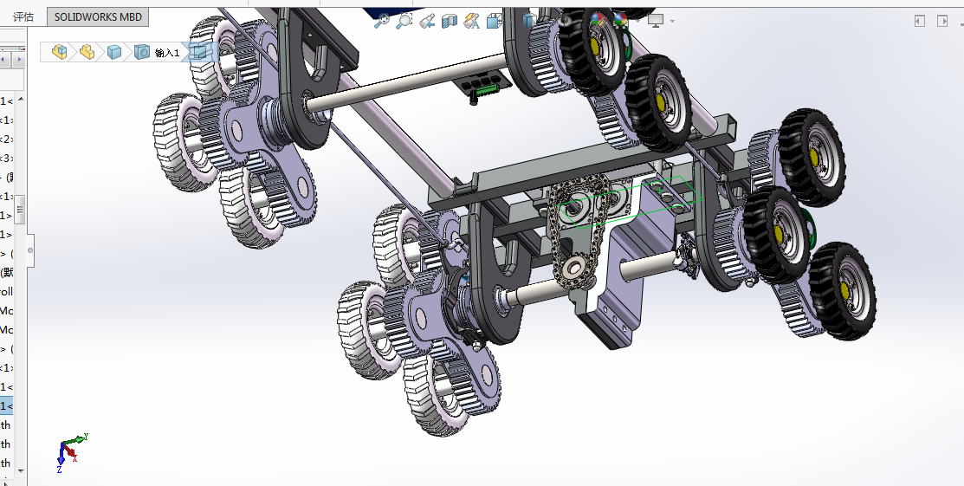Click Zoom to Fit icon
Image resolution: width=964 pixels, height=486 pixels.
click(382, 21)
